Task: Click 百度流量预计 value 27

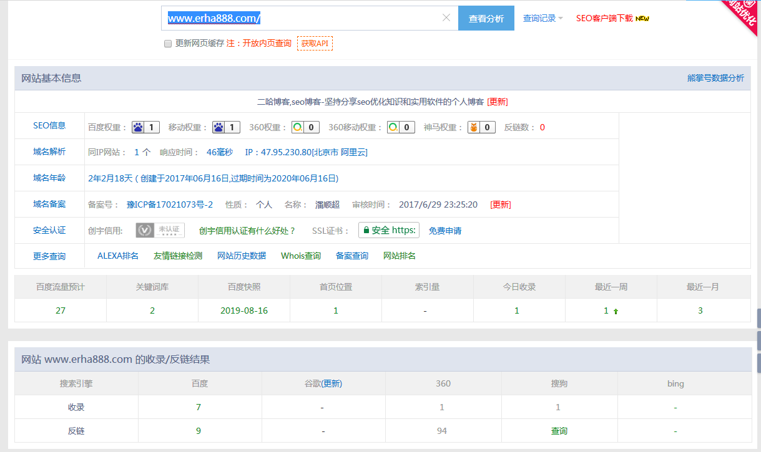Action: (x=61, y=310)
